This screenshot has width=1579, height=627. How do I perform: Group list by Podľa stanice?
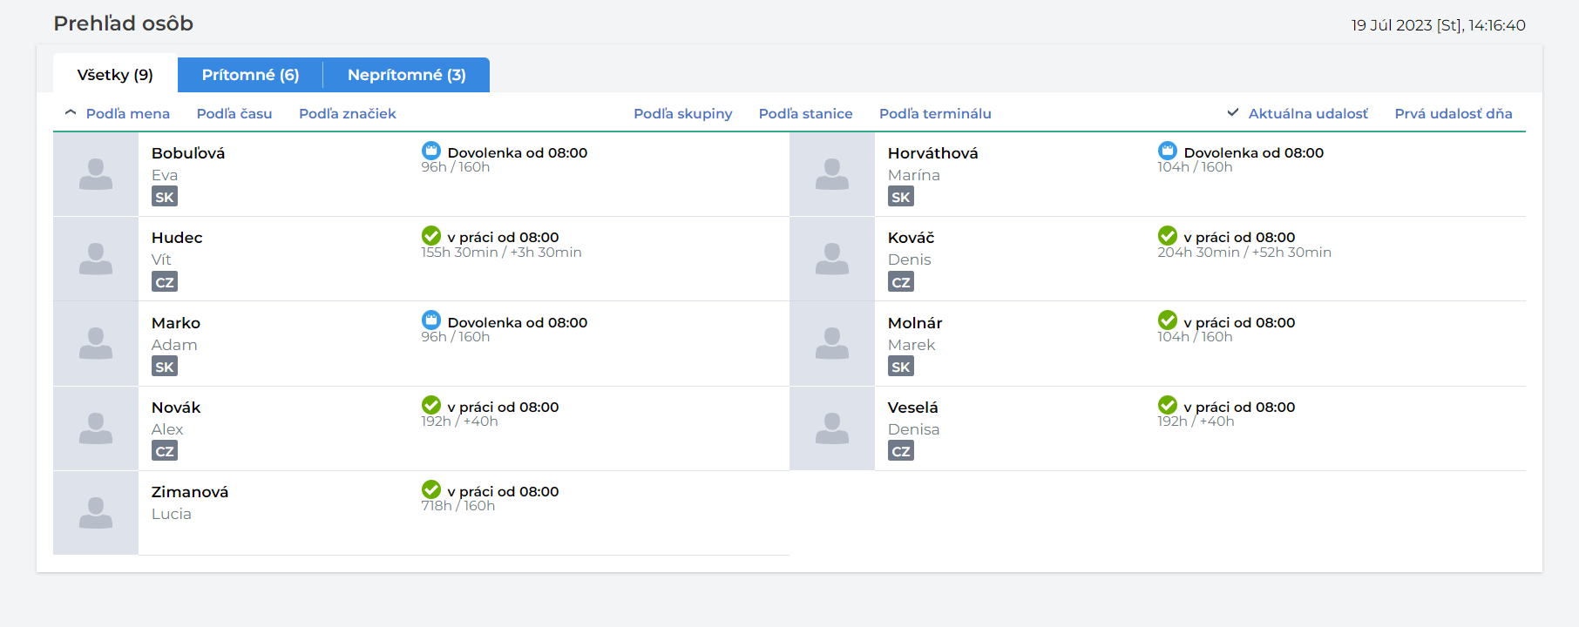pyautogui.click(x=806, y=113)
